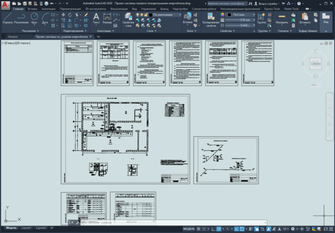
Task: Select the Дуга (Arc) tool
Action: 45,18
